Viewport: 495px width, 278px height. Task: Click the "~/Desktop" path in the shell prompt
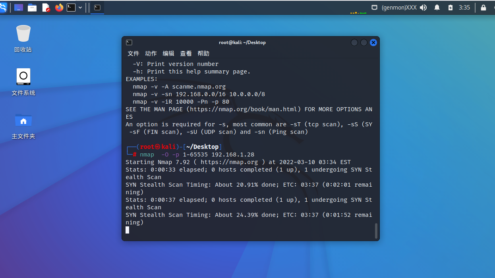click(203, 147)
